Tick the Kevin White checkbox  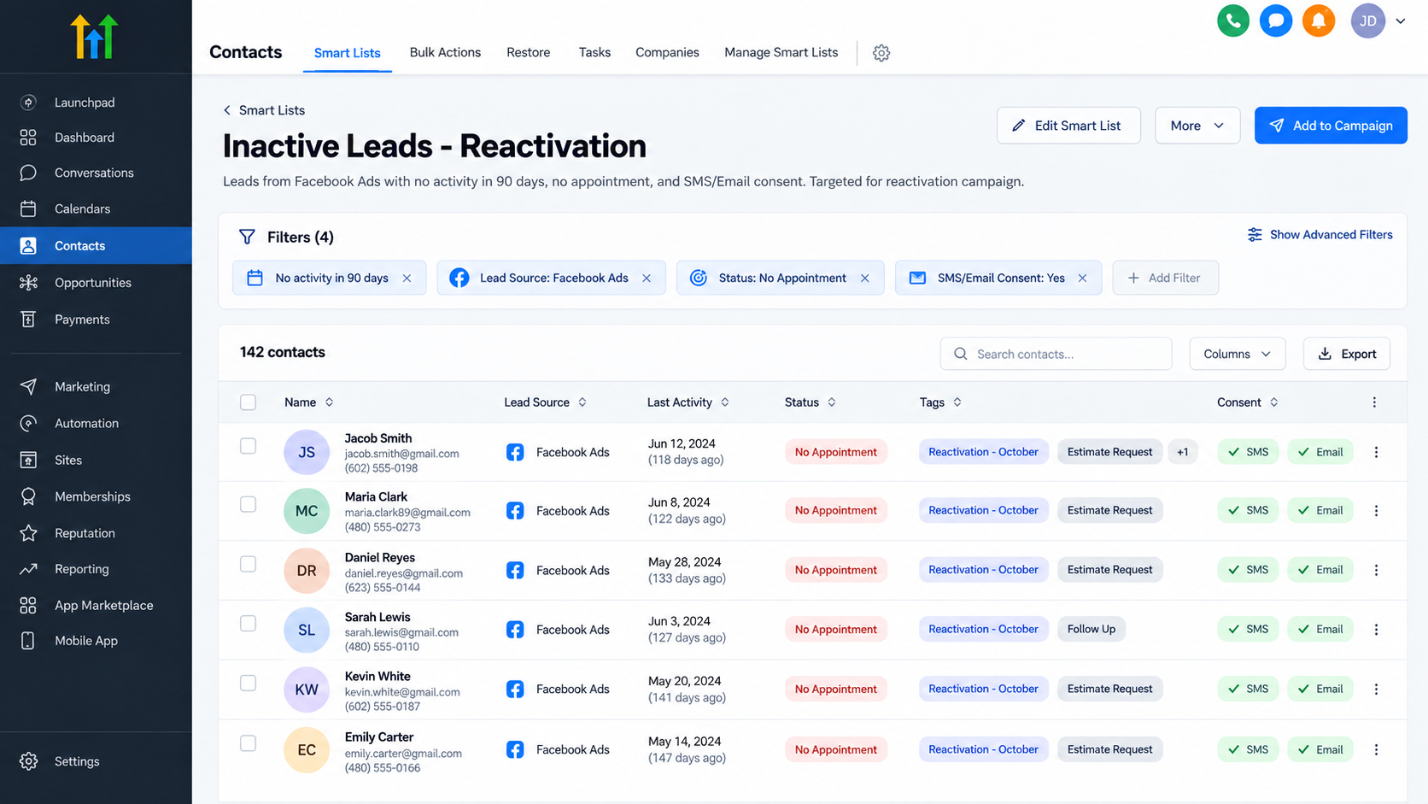pos(248,684)
